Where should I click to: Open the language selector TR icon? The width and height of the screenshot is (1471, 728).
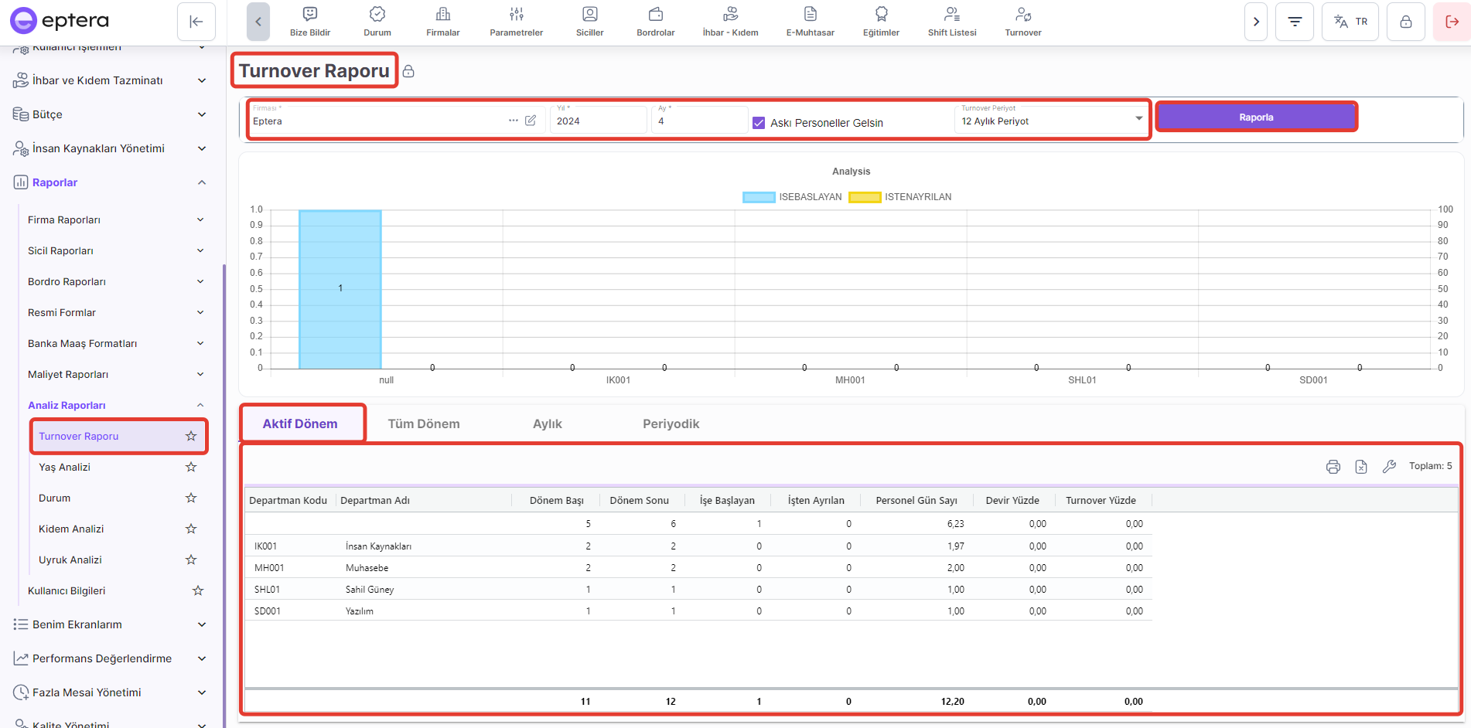(1350, 22)
